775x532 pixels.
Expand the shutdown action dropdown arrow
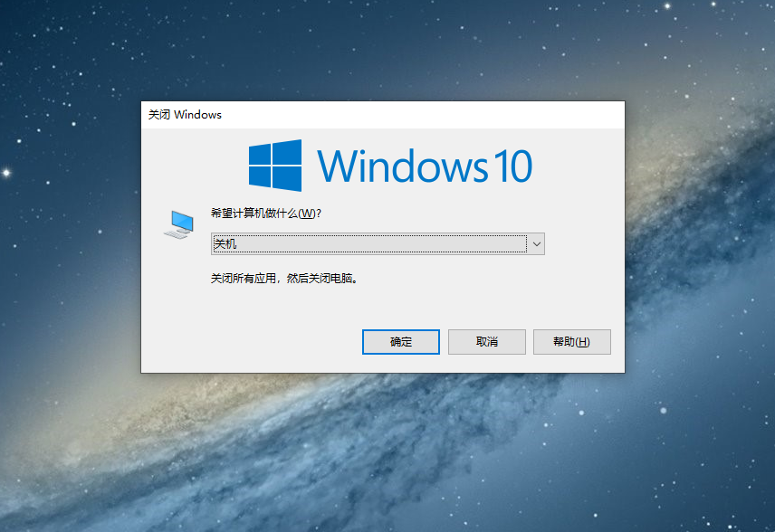pos(536,244)
